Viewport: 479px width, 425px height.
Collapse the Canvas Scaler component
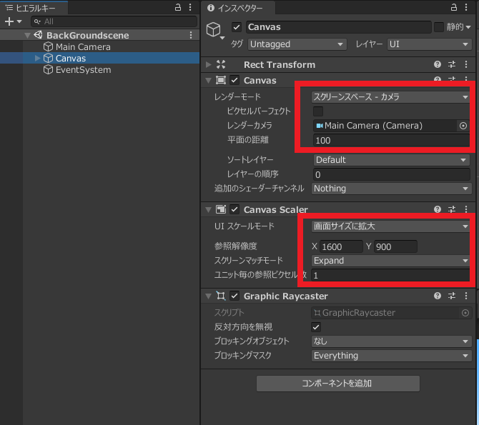click(208, 210)
